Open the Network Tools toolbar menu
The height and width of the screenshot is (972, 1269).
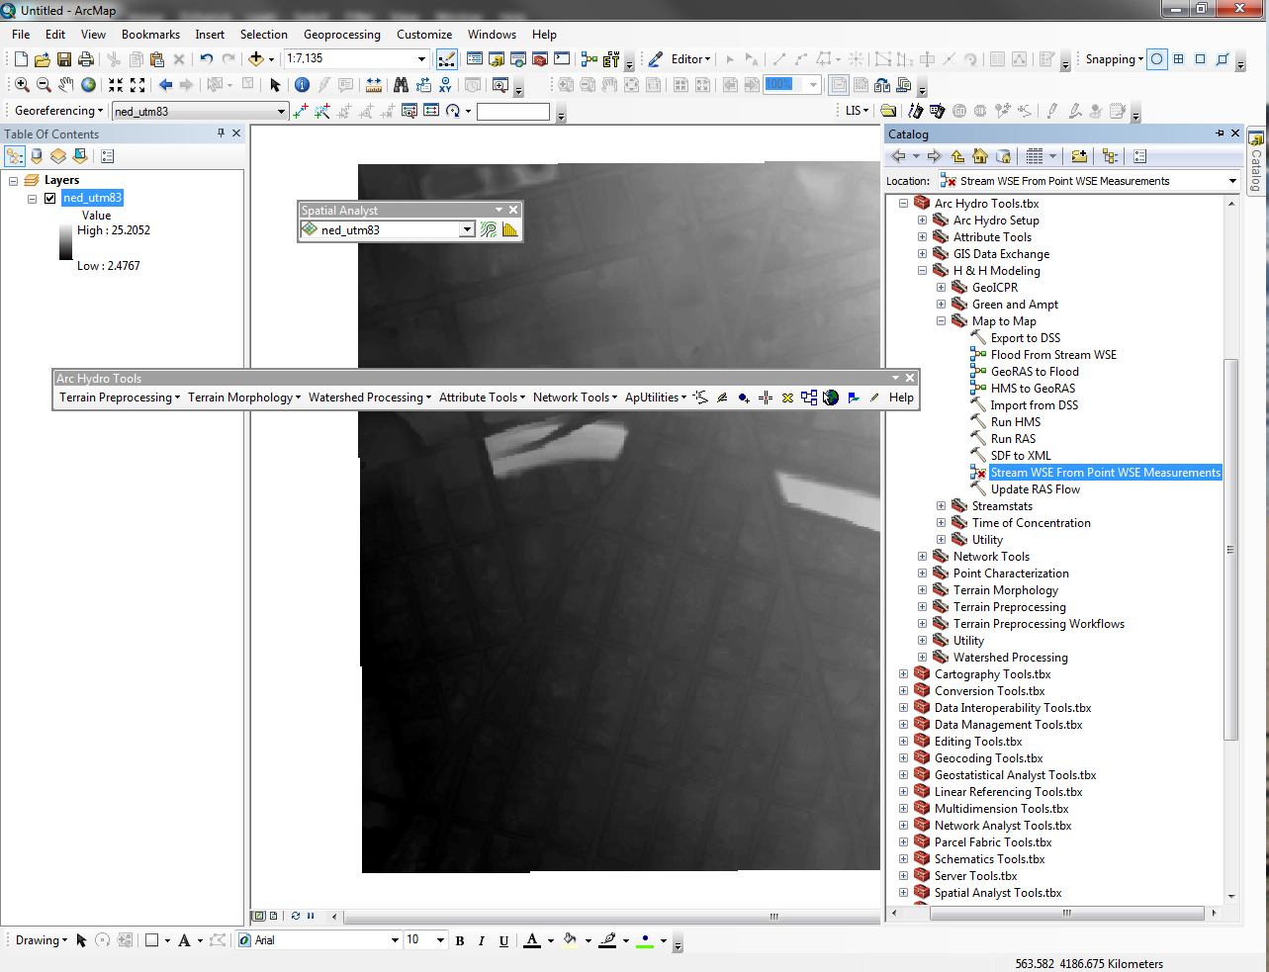[x=575, y=398]
